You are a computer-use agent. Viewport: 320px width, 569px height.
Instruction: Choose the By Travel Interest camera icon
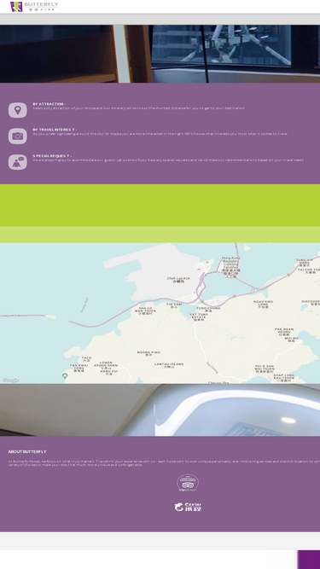[x=18, y=136]
